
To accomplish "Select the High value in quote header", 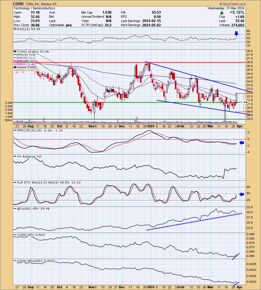I will click(x=35, y=17).
